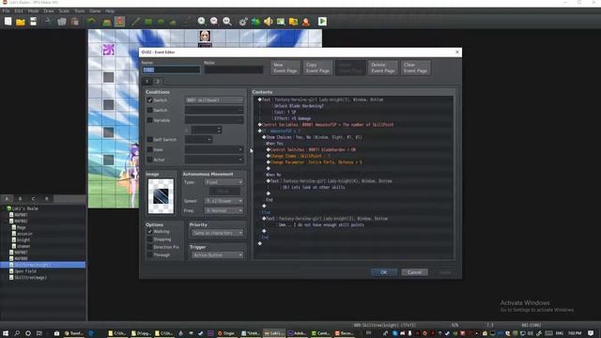This screenshot has height=338, width=601.
Task: Enable the second Switch condition checkbox
Action: tap(150, 110)
